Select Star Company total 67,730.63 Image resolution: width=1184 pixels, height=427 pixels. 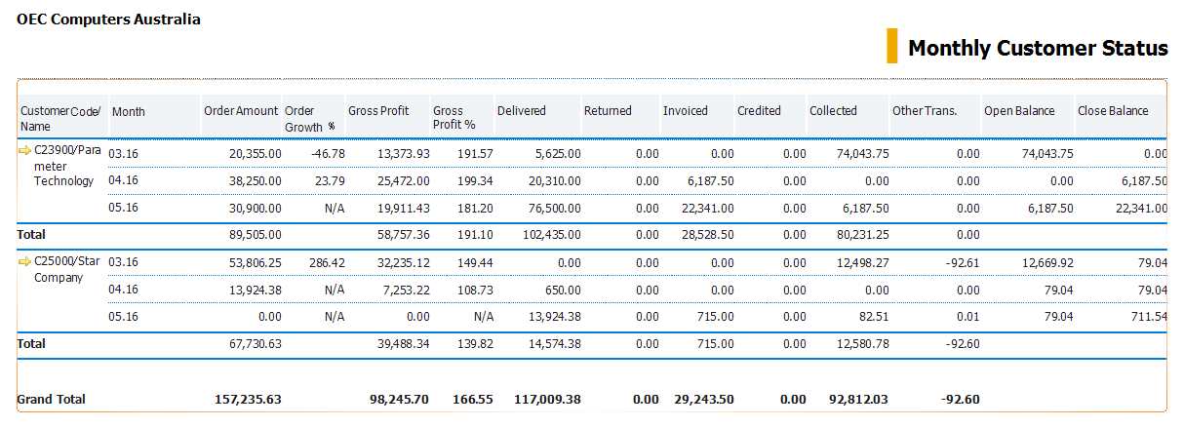256,344
